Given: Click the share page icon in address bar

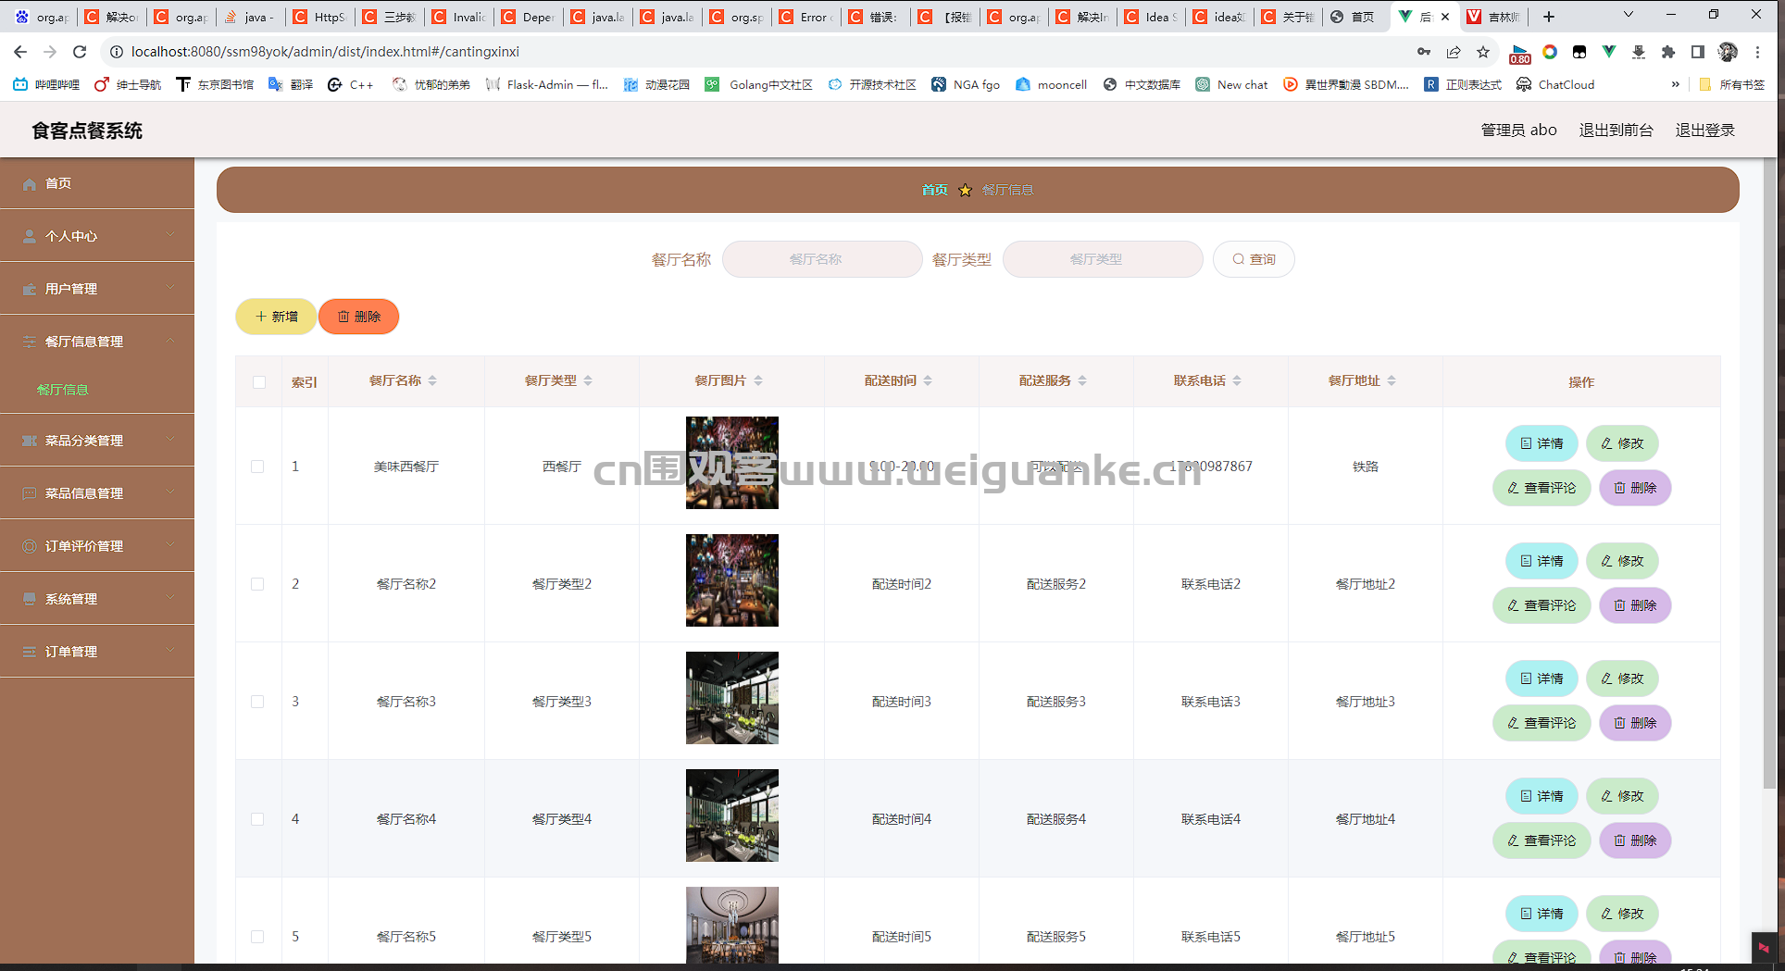Looking at the screenshot, I should click(1454, 52).
